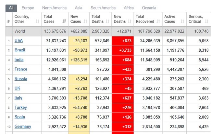Show the Asia region tab
The image size is (211, 134).
(x=78, y=8)
